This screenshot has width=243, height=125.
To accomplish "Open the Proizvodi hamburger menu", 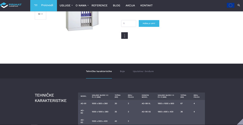I will click(x=43, y=5).
